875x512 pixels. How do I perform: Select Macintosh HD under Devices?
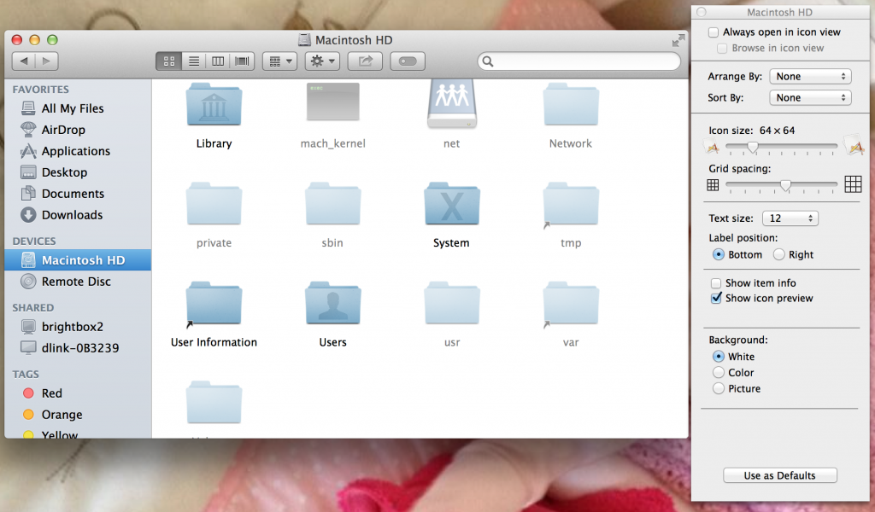pyautogui.click(x=78, y=260)
